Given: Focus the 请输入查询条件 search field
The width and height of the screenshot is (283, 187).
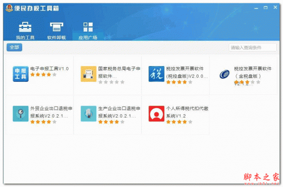Looking at the screenshot, I should click(253, 48).
